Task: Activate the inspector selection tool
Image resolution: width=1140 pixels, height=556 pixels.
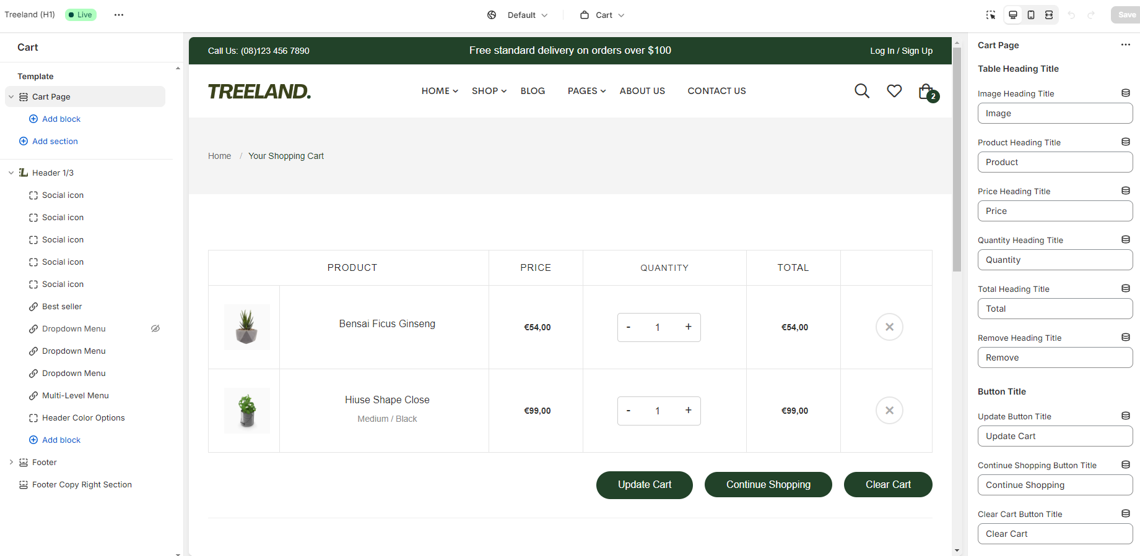Action: [x=991, y=15]
